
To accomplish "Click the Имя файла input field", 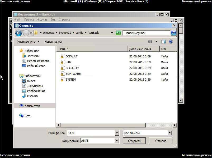I will [91, 133].
